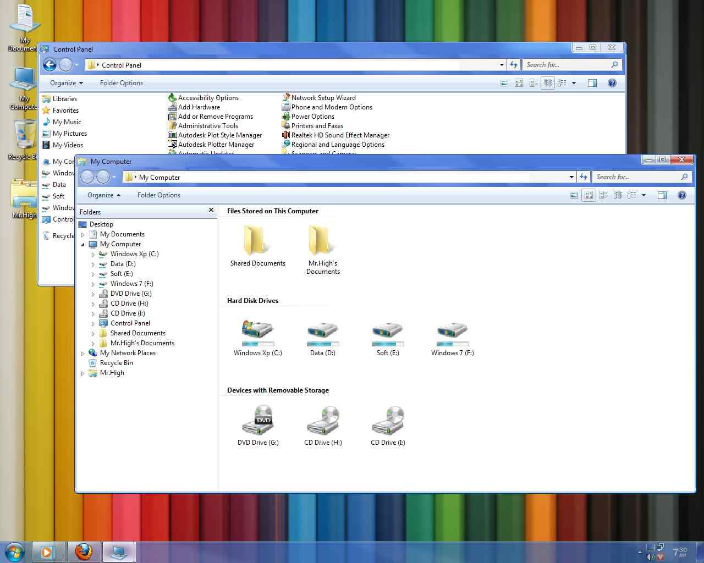Select the CD Drive (H:) icon in content pane
This screenshot has height=563, width=704.
point(323,421)
